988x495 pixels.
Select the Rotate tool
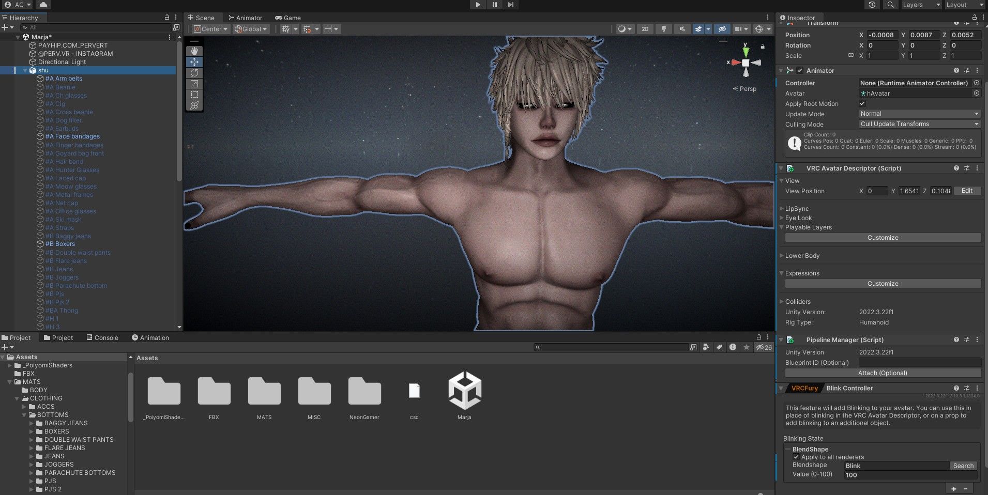tap(194, 73)
